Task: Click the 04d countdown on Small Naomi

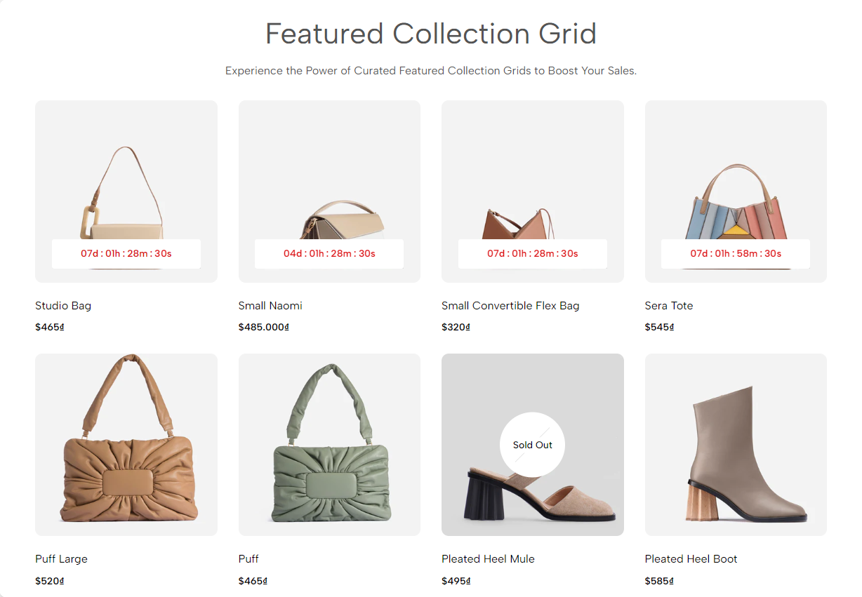Action: coord(329,253)
